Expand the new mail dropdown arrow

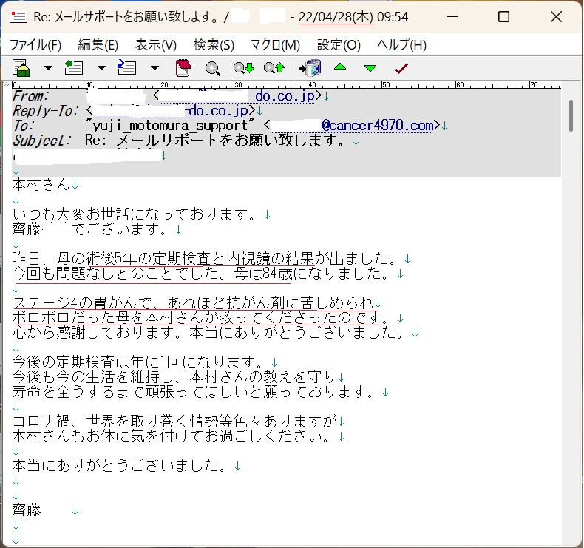tap(48, 68)
